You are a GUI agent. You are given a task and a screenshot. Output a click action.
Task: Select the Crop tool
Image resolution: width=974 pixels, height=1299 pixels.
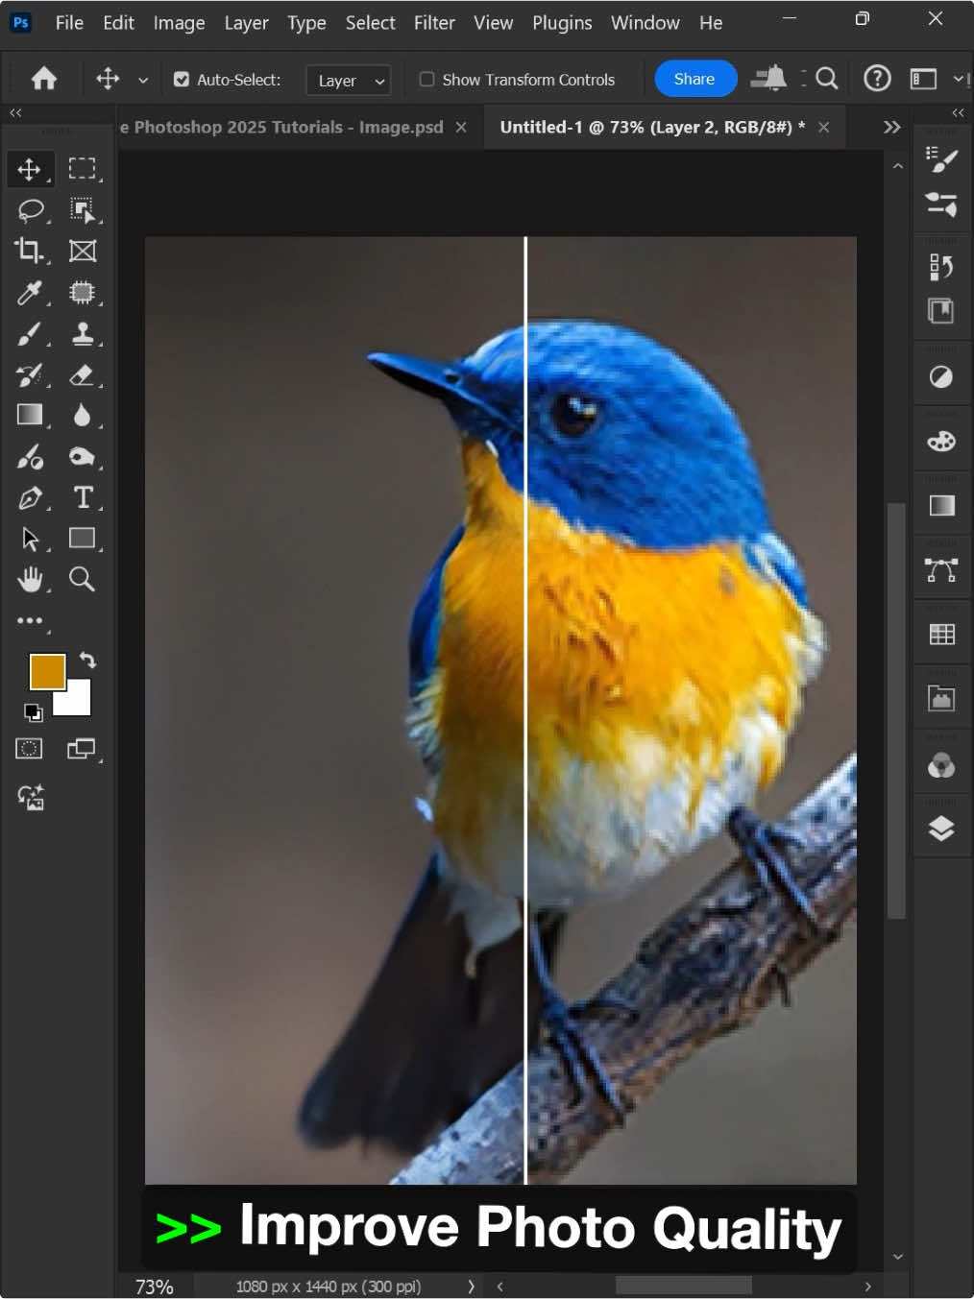point(29,251)
